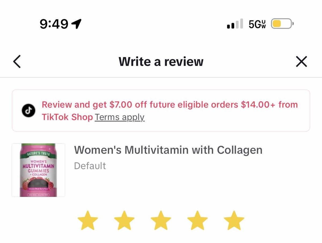Rate four stars with the fourth star
Screen dimensions: 322x243
197,220
